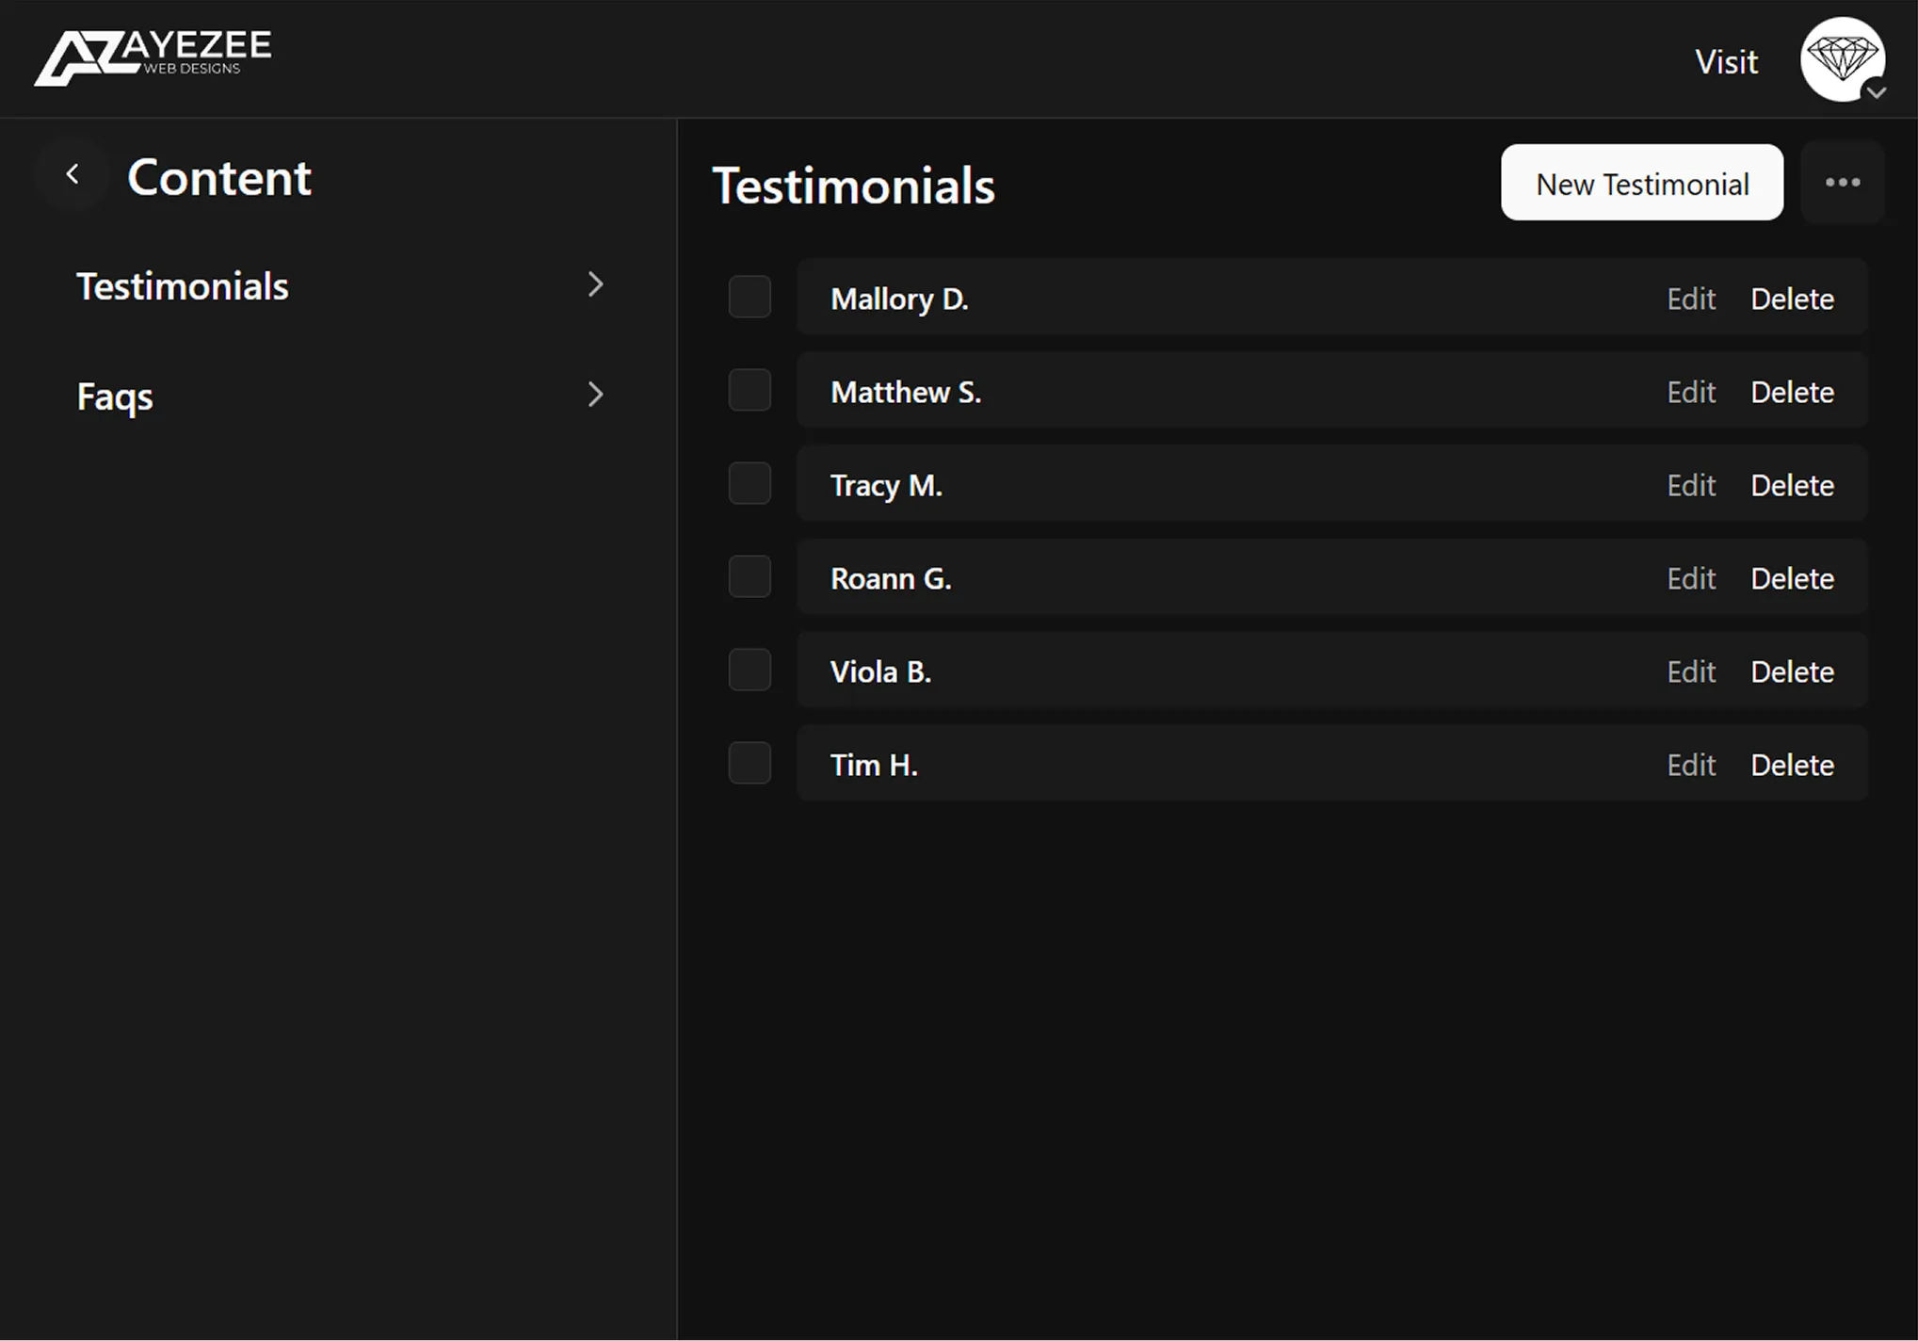1918x1341 pixels.
Task: Click the small dropdown arrow beside the avatar
Action: point(1876,92)
